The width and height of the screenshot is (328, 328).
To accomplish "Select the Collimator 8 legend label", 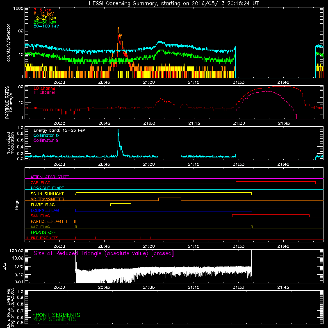I will click(x=46, y=135).
